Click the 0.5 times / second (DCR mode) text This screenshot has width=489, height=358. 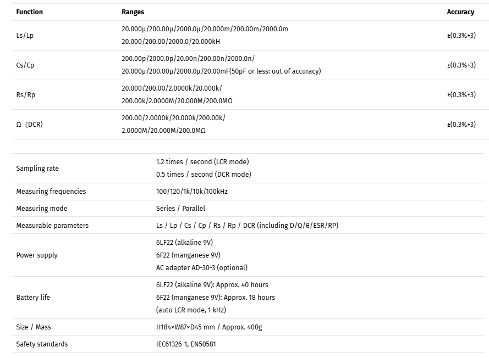pos(204,174)
